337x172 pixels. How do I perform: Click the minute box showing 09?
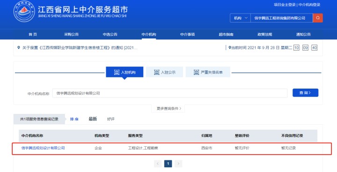pos(305,48)
